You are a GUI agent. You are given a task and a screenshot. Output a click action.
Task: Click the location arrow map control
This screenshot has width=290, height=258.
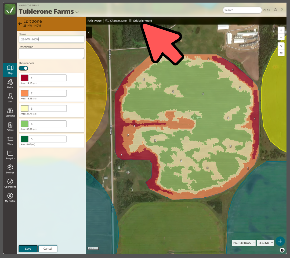click(x=281, y=46)
